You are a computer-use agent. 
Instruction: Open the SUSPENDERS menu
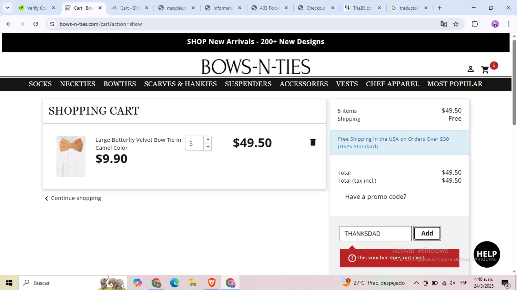click(x=248, y=84)
